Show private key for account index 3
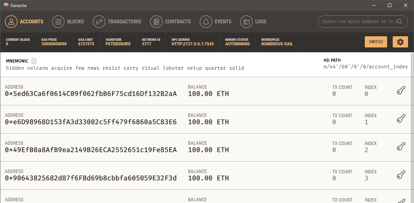Viewport: 414px width, 203px height. (x=401, y=175)
